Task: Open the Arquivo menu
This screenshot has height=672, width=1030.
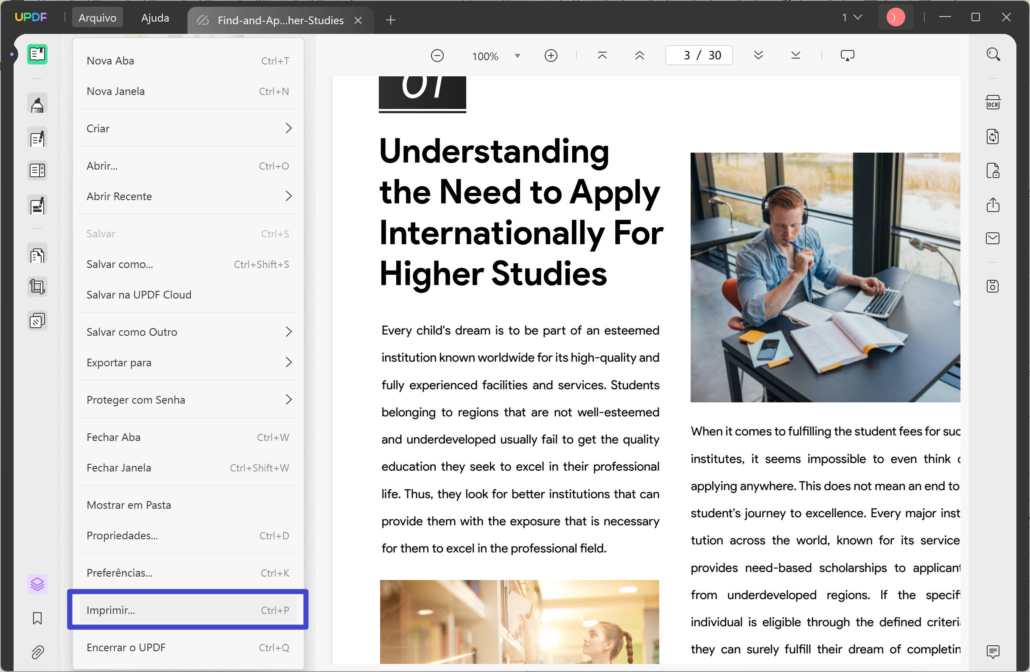Action: pyautogui.click(x=98, y=18)
